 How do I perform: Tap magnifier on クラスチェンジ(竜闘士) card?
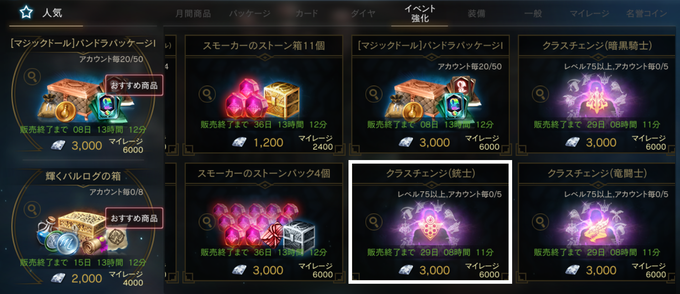point(540,222)
